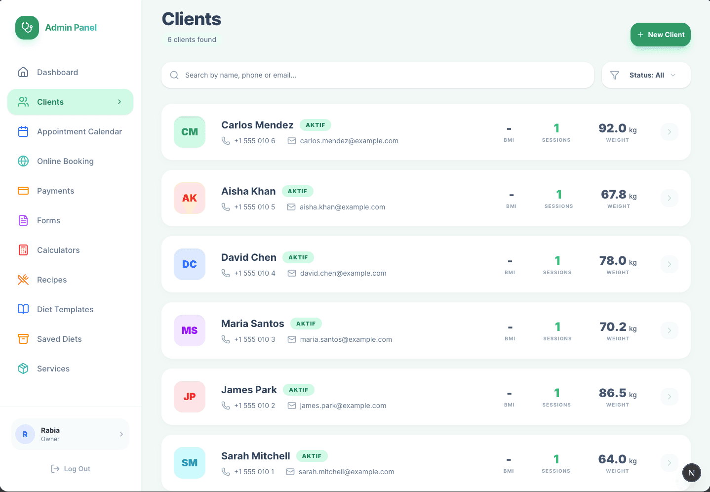Click the AK avatar thumbnail

(x=190, y=198)
